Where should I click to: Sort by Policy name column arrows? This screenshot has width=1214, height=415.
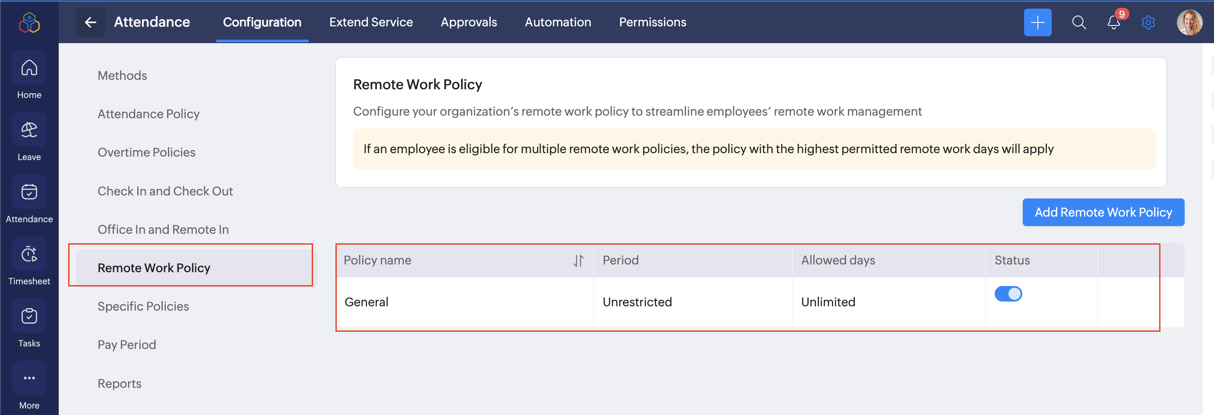click(x=578, y=261)
